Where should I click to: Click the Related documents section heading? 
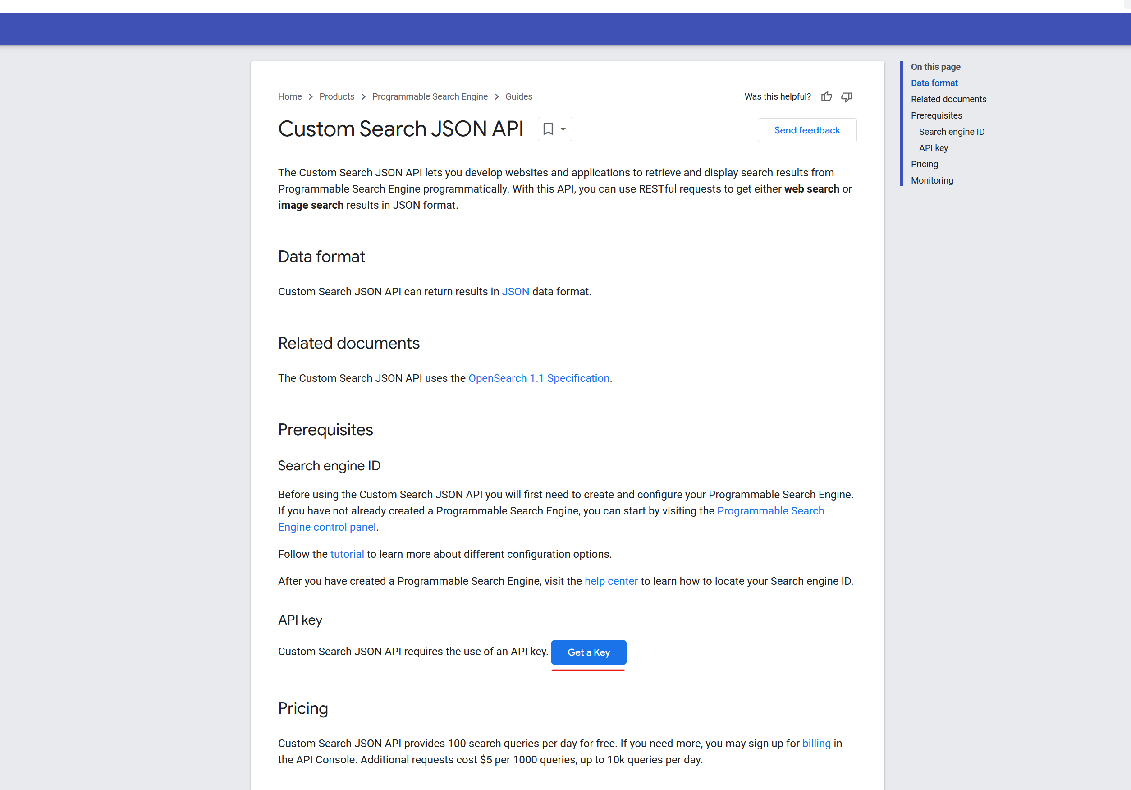[349, 344]
